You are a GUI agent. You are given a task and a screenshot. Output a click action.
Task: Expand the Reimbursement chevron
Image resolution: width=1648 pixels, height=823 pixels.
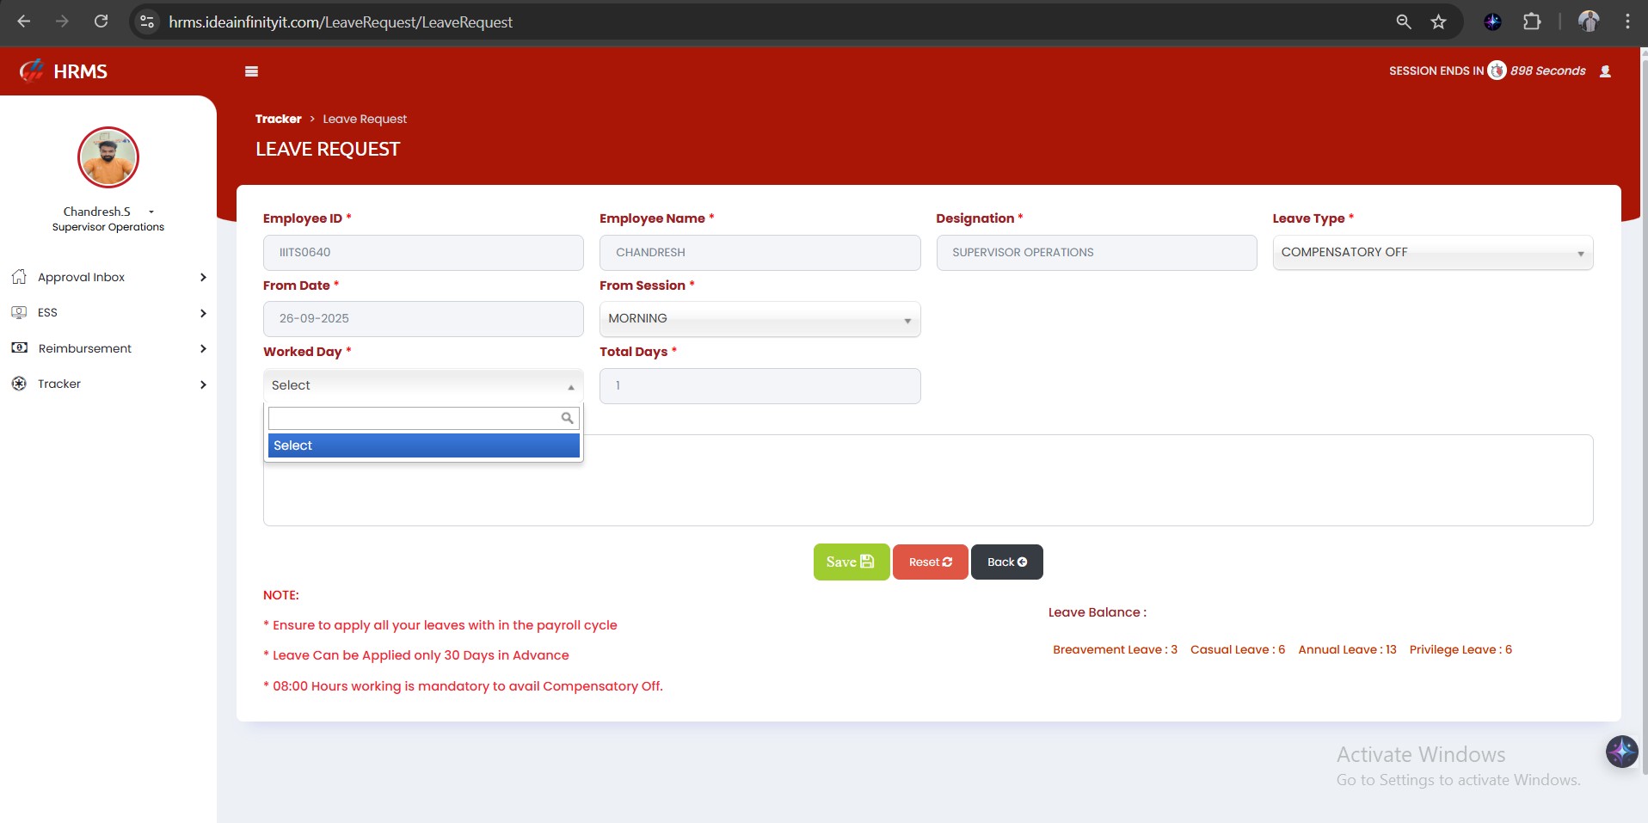(x=203, y=348)
